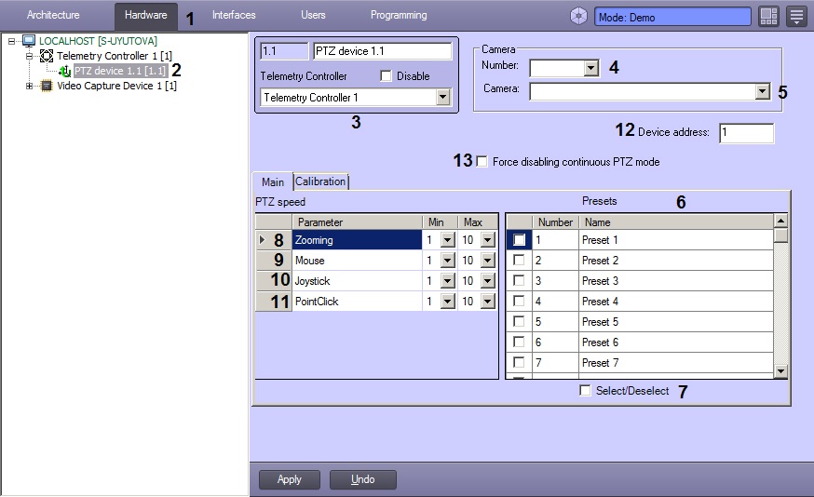
Task: Open the Mouse Max speed dropdown
Action: tap(487, 261)
